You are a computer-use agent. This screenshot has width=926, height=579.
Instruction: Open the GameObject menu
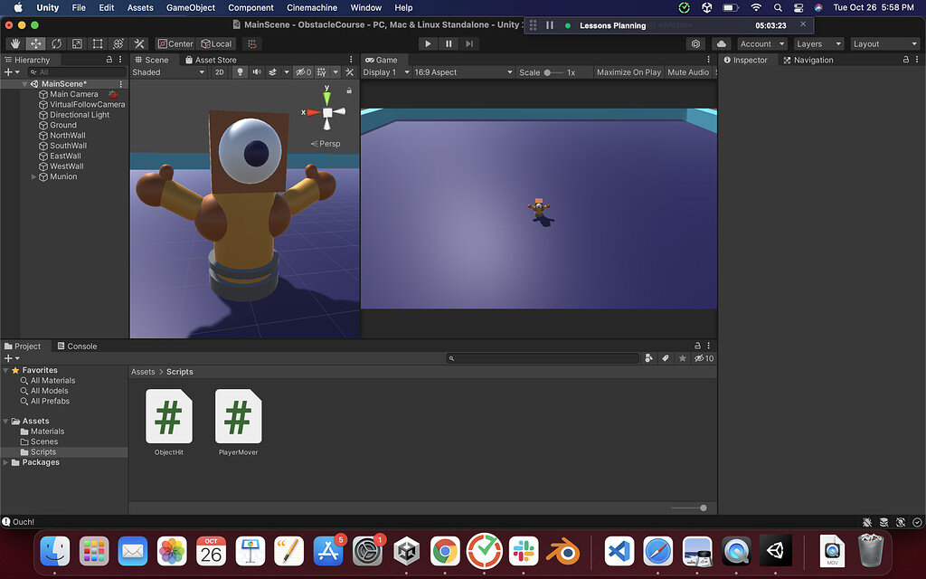tap(191, 7)
